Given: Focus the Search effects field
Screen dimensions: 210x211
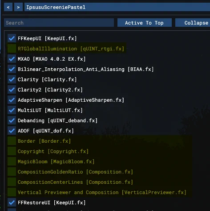Looking at the screenshot, I should 59,23.
